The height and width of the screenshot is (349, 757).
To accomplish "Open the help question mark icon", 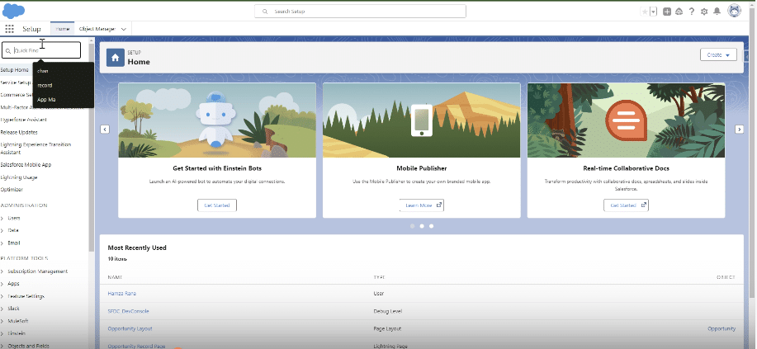I will coord(691,12).
